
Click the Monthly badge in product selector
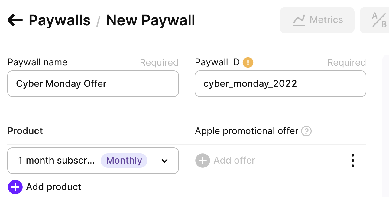click(x=124, y=161)
